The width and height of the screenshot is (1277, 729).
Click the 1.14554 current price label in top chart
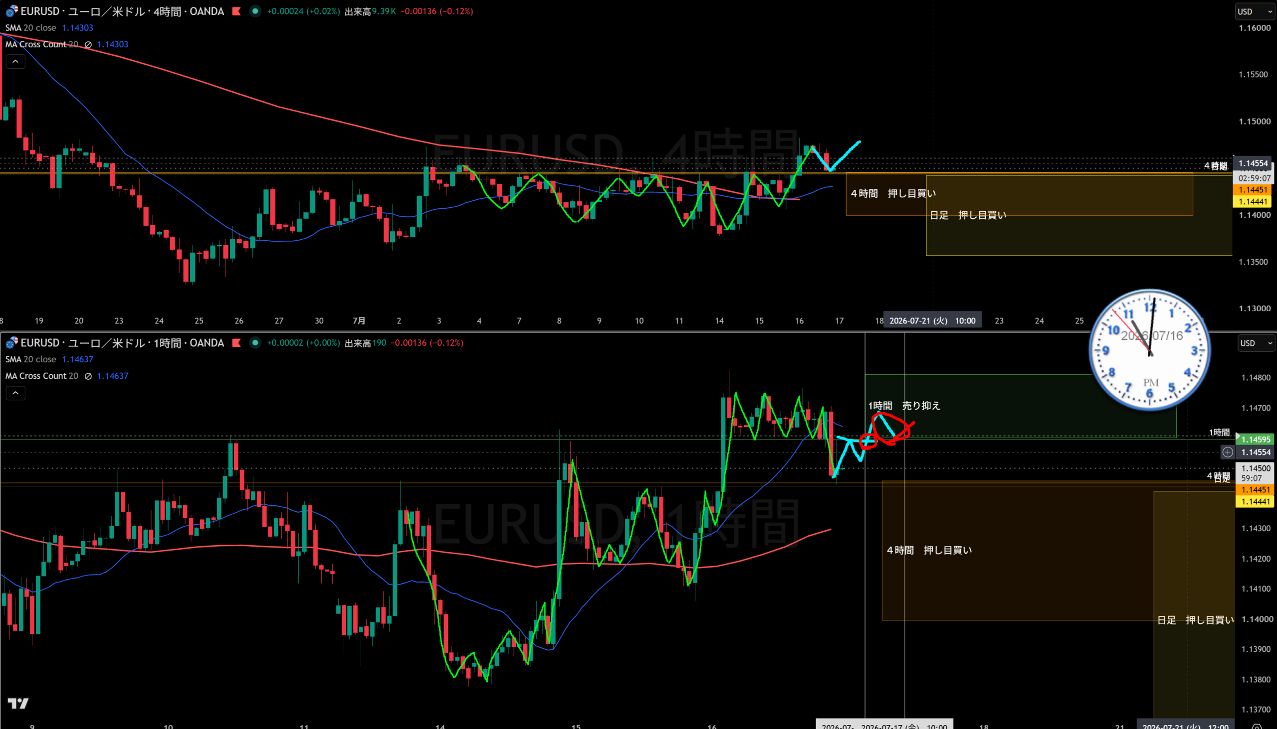pyautogui.click(x=1253, y=163)
